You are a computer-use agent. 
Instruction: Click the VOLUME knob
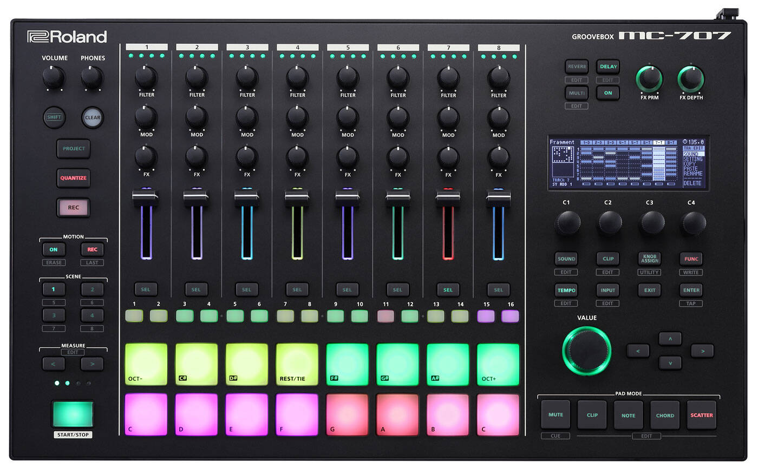coord(54,78)
